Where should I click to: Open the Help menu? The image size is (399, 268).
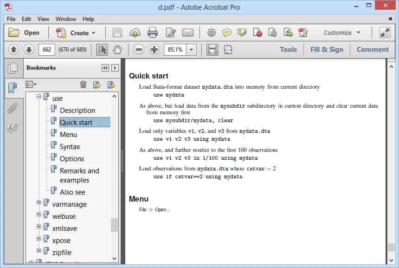coord(88,19)
